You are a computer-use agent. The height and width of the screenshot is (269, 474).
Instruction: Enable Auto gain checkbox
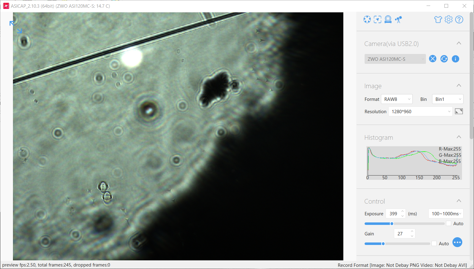pyautogui.click(x=434, y=243)
